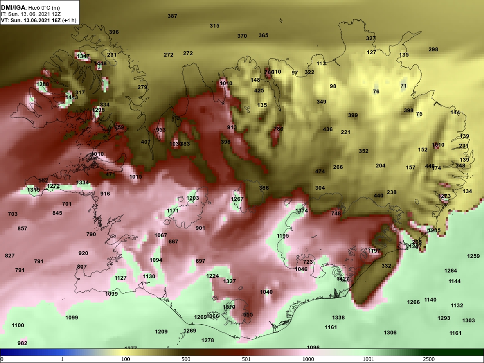Select the 1295 label
Image resolution: width=484 pixels, height=363 pixels.
98,110
